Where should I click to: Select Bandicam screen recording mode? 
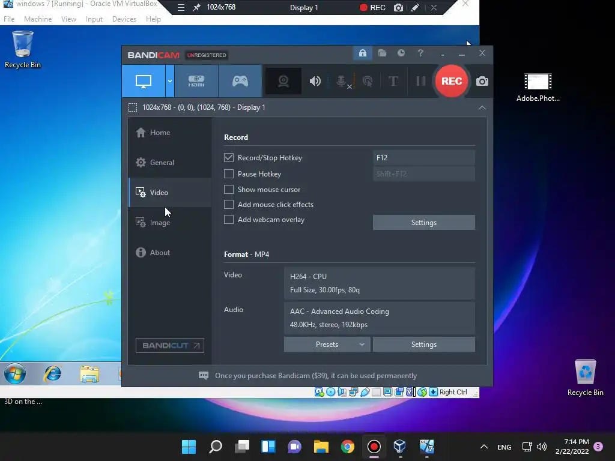pos(144,81)
